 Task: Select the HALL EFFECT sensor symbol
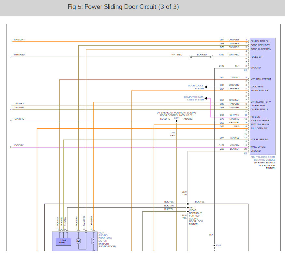click(63, 241)
